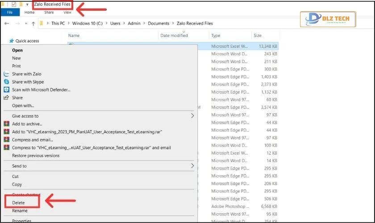Viewport: 375px width, 223px height.
Task: Switch to the Share ribbon tab
Action: click(49, 12)
